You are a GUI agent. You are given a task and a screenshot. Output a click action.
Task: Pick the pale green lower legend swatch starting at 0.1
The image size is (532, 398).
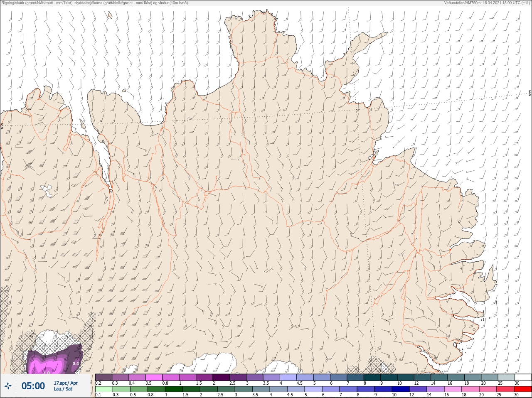pyautogui.click(x=104, y=389)
